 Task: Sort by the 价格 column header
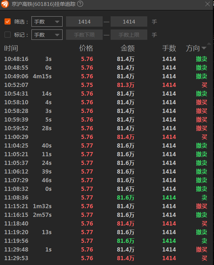[x=86, y=48]
